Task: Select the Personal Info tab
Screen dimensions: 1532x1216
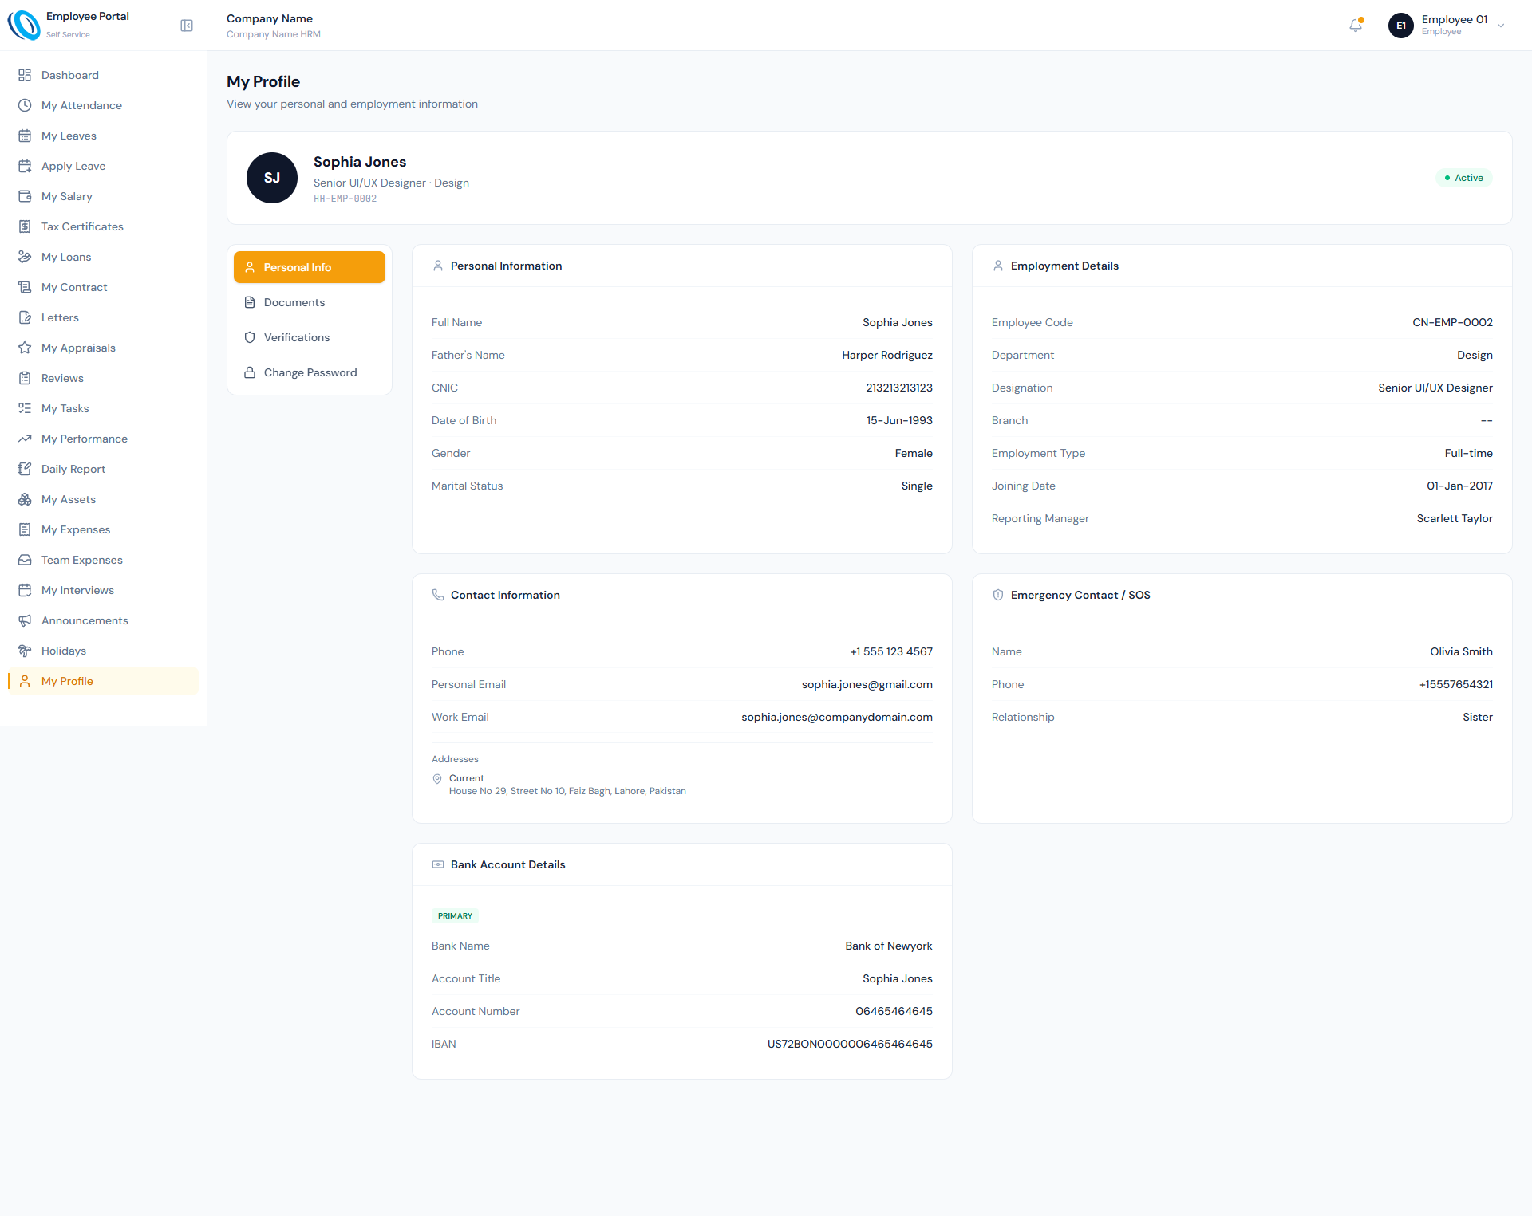Action: [x=310, y=267]
